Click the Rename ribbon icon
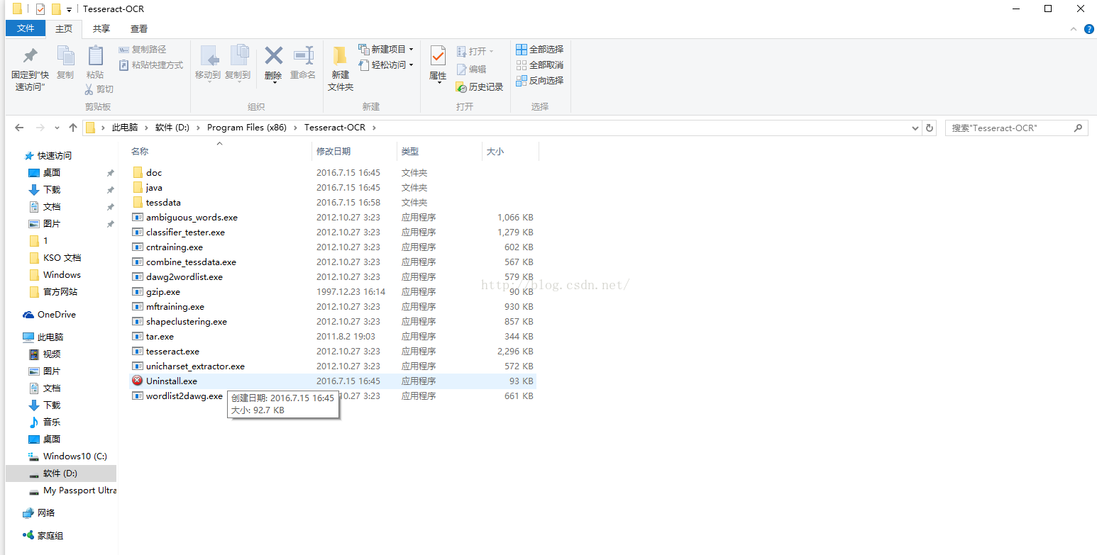 (303, 62)
